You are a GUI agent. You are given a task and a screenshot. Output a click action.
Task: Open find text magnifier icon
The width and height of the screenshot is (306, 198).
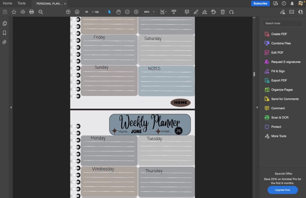(41, 12)
